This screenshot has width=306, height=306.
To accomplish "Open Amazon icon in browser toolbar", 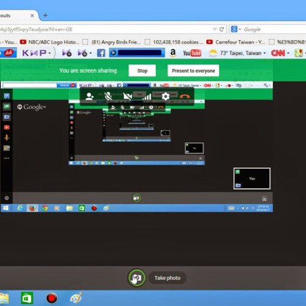I will (173, 53).
